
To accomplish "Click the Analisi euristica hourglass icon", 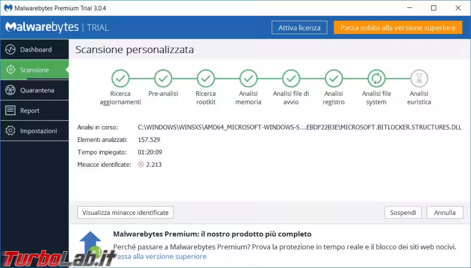I will point(419,78).
